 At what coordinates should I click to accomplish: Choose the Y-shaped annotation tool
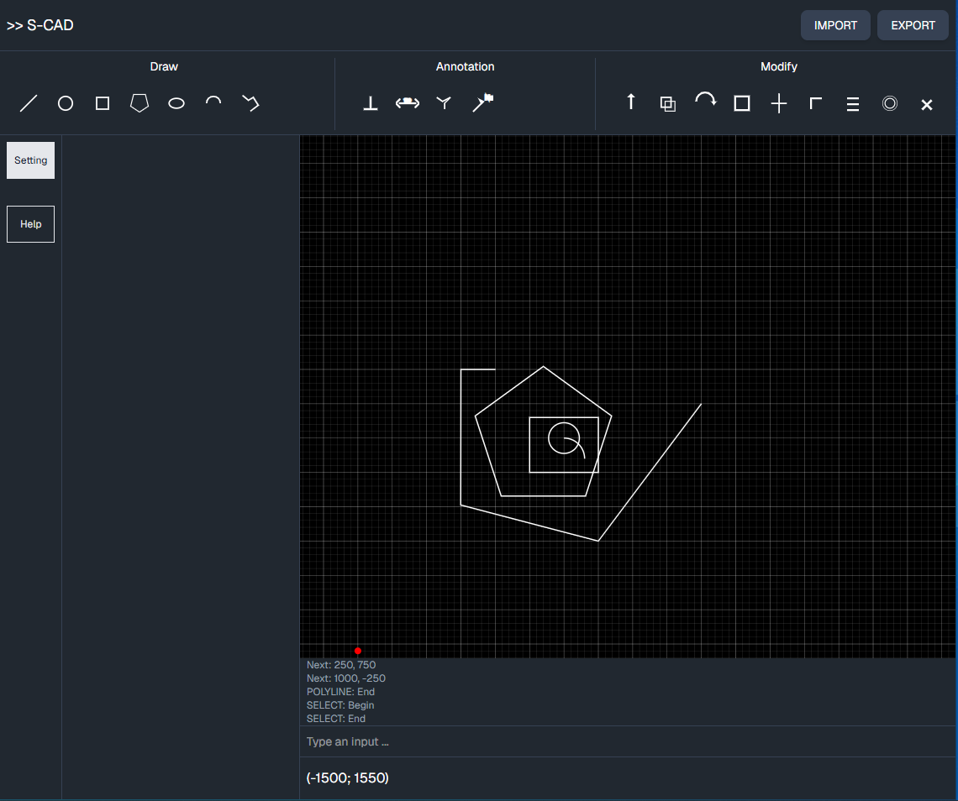click(x=445, y=103)
